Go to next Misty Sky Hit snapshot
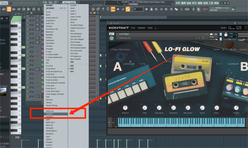This screenshot has width=248, height=148. (199, 38)
